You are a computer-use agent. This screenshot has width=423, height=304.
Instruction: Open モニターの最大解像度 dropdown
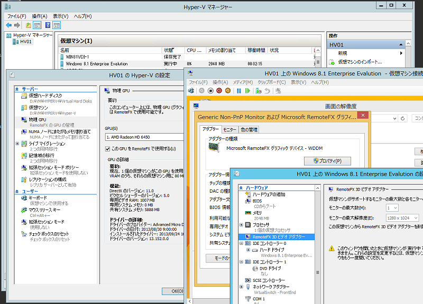point(402,218)
